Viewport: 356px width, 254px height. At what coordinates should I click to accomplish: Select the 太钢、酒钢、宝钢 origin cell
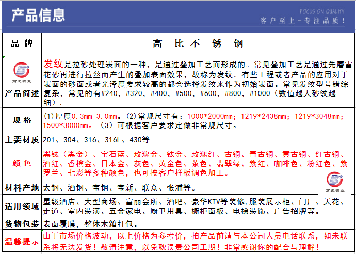pos(198,188)
